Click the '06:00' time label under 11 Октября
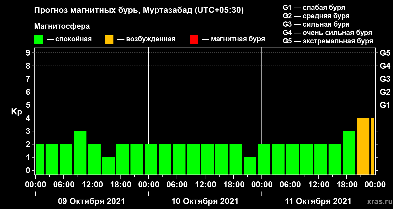This screenshot has height=209, width=393. pyautogui.click(x=290, y=184)
